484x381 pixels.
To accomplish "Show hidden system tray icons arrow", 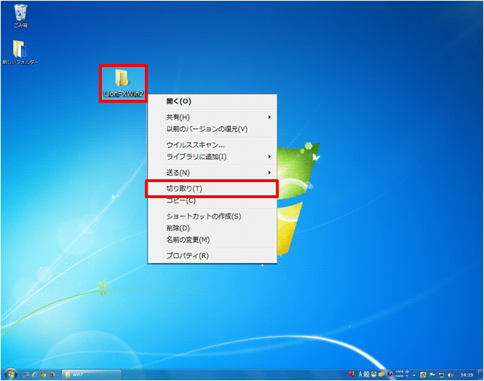I will pos(414,375).
